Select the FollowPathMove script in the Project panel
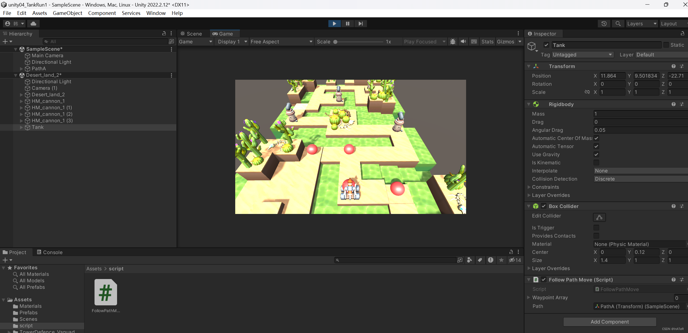Screen dimensions: 688x333 click(x=105, y=292)
